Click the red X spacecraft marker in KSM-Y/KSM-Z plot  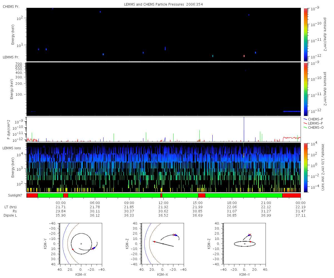click(x=250, y=235)
